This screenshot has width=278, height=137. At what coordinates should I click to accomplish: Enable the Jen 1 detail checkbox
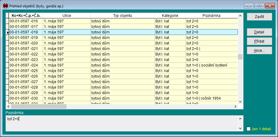pos(249,129)
